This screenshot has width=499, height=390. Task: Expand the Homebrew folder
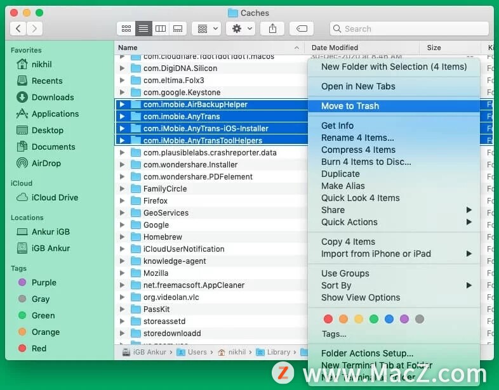pos(122,237)
